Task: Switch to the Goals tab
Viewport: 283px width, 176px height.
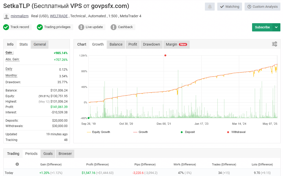Action: (48, 154)
